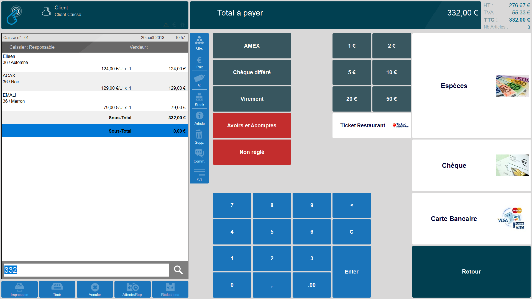The width and height of the screenshot is (532, 299).
Task: Open the cash drawer with Tiroir
Action: point(57,289)
